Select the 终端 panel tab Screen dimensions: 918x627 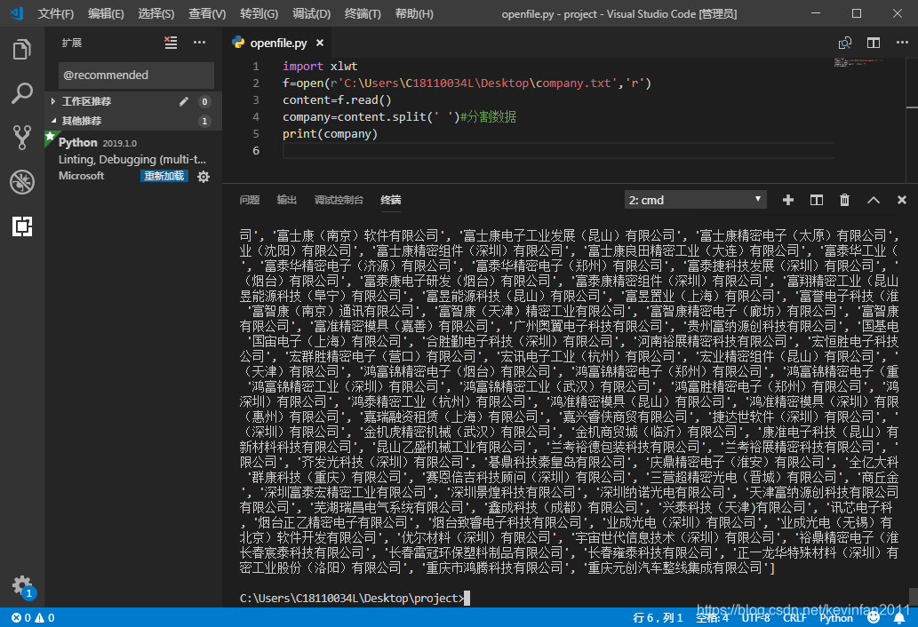click(390, 200)
